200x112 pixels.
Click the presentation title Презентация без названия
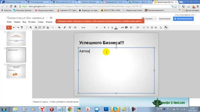coord(25,18)
